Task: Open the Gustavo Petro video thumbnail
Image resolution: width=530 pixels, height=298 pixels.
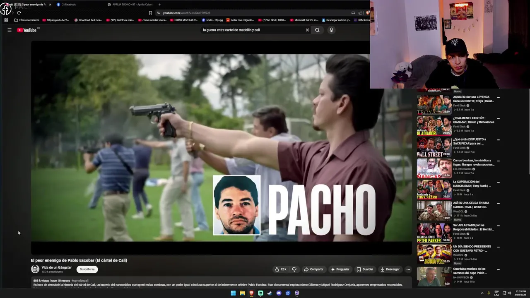Action: [434, 254]
